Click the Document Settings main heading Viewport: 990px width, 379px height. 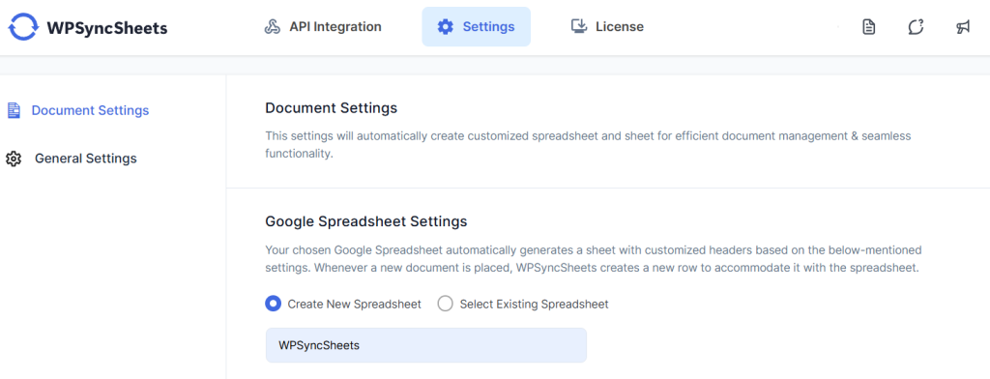331,108
